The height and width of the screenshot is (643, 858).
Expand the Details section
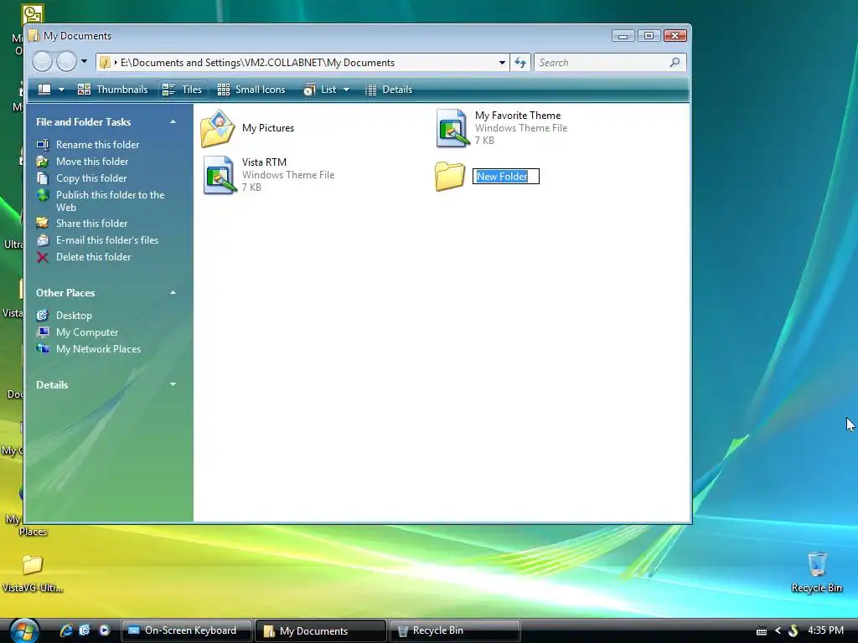(x=173, y=384)
